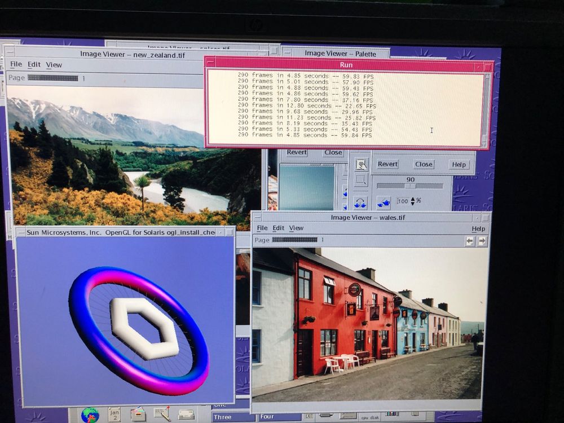
Task: Click the zoom percentage field showing 100
Action: [x=403, y=201]
